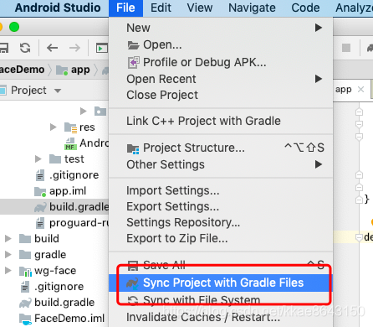The width and height of the screenshot is (373, 327).
Task: Click the Profile or Debug APK icon
Action: tap(133, 62)
